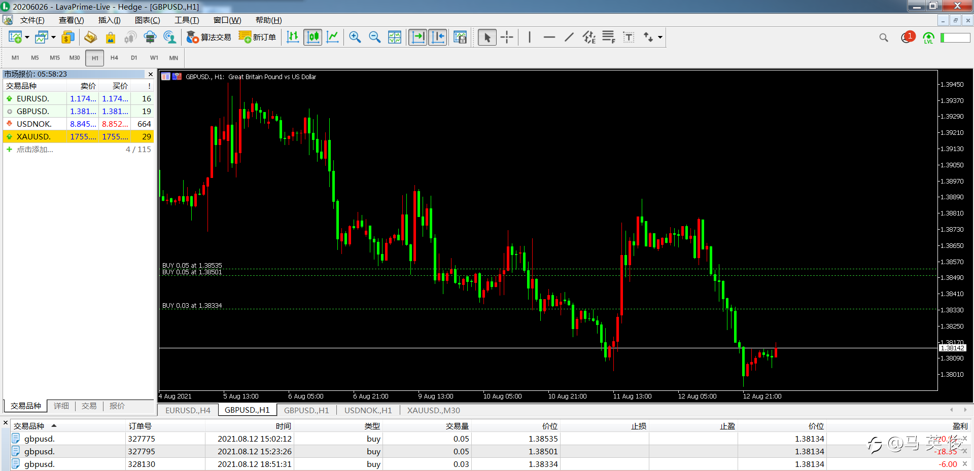Toggle candlestick chart display mode

click(x=313, y=37)
